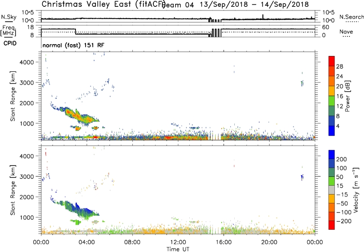Click the 'CPID' label
Image resolution: width=364 pixels, height=252 pixels.
pos(10,43)
